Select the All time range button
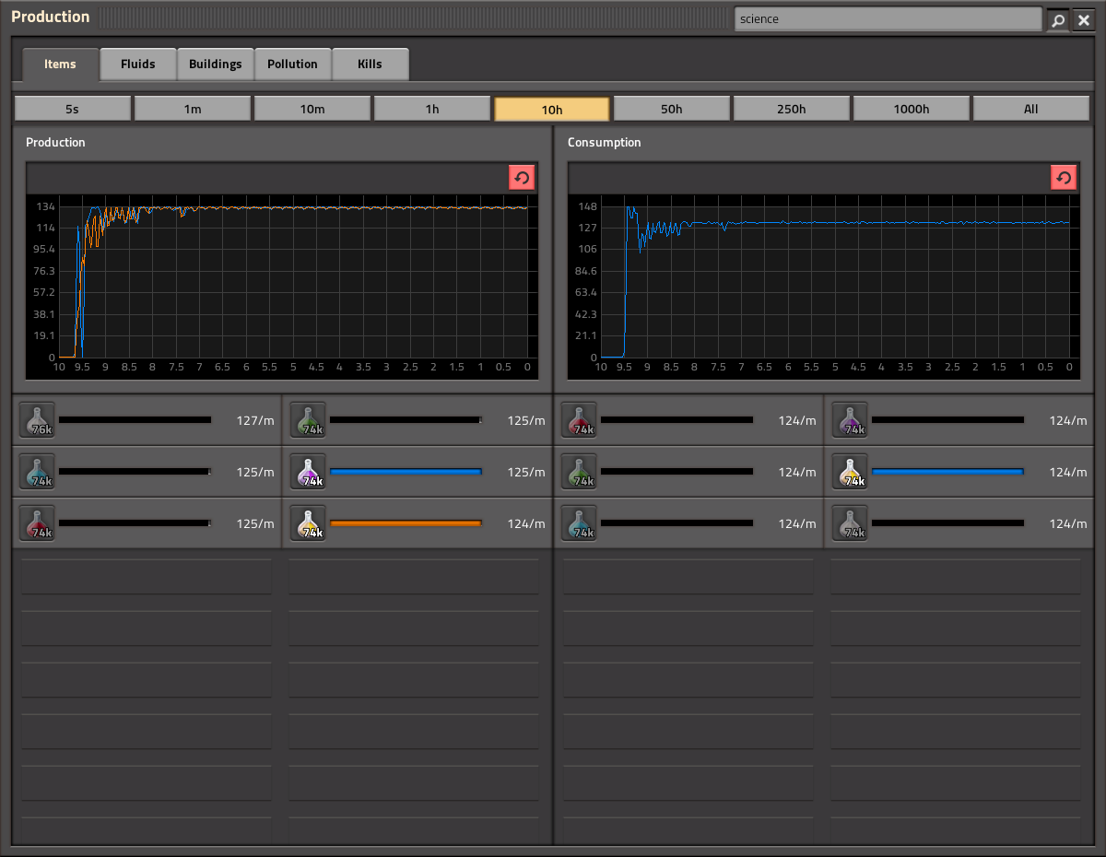 [x=1030, y=109]
